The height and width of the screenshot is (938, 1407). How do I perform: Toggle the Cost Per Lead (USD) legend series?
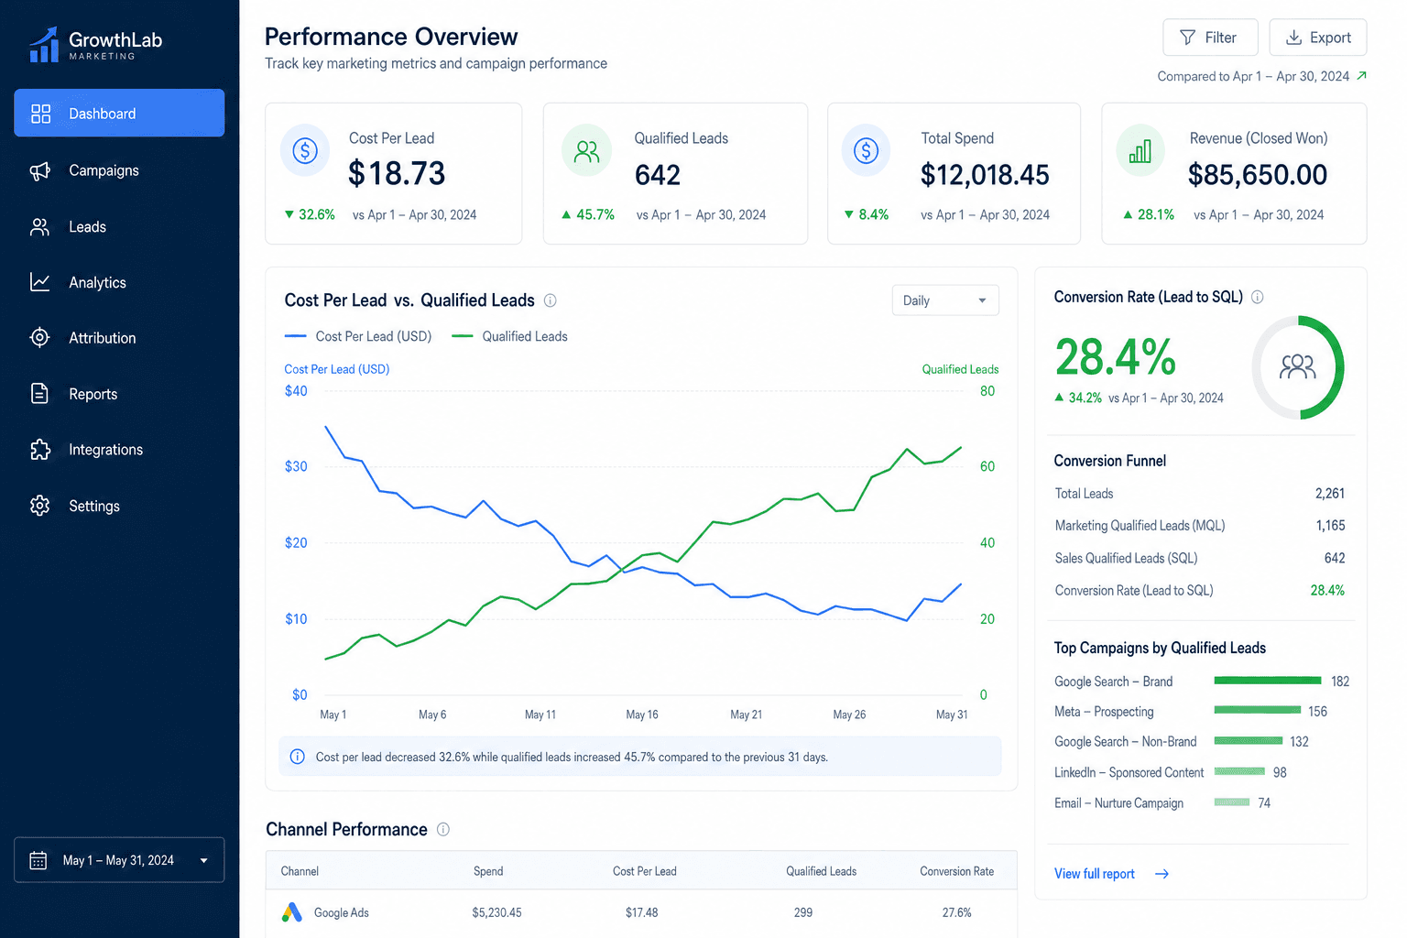click(358, 336)
